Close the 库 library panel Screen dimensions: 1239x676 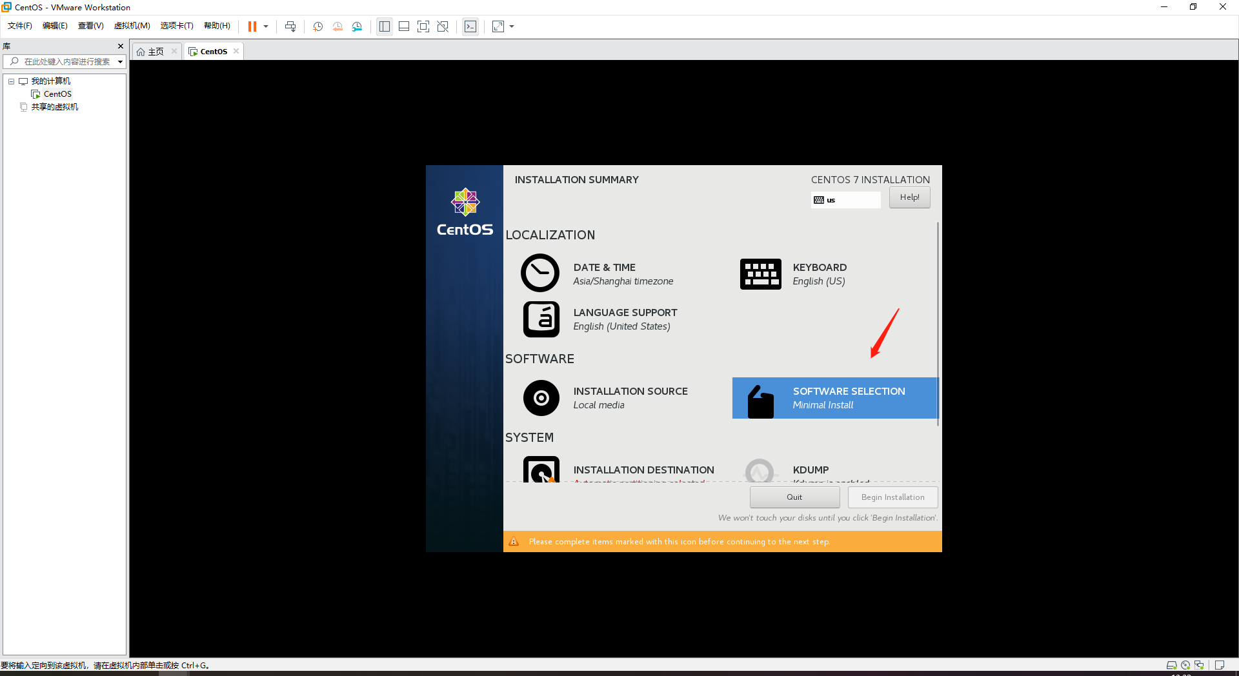tap(121, 46)
